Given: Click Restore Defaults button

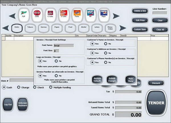Looking at the screenshot, I should [x=97, y=80].
